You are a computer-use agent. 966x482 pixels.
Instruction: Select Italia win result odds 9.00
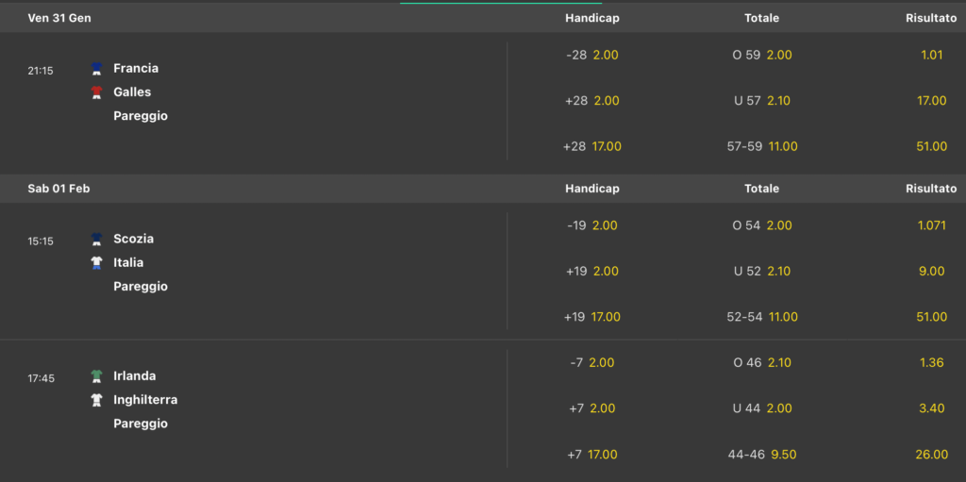[x=931, y=271]
